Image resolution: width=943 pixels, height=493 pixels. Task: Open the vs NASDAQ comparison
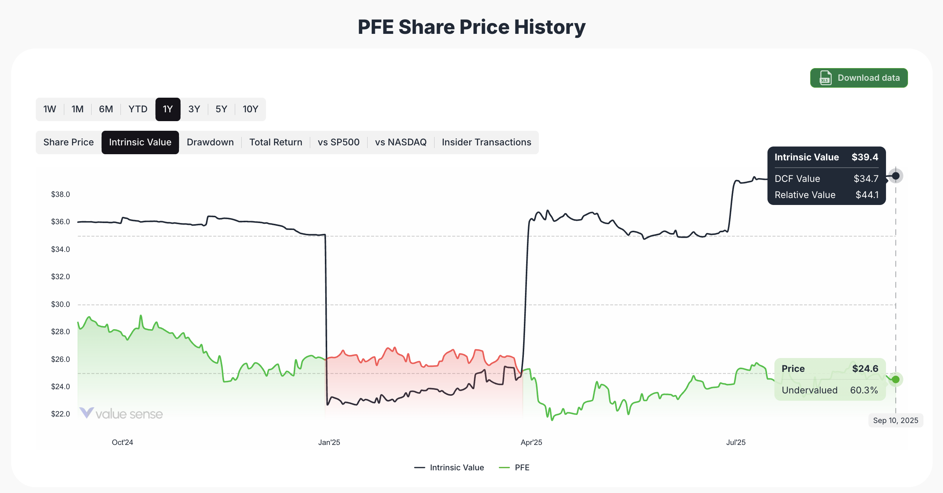[x=400, y=142]
